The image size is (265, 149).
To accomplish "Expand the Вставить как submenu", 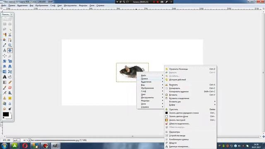I will click(x=190, y=102).
